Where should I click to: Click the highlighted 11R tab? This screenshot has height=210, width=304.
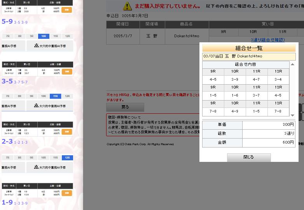coord(55,96)
